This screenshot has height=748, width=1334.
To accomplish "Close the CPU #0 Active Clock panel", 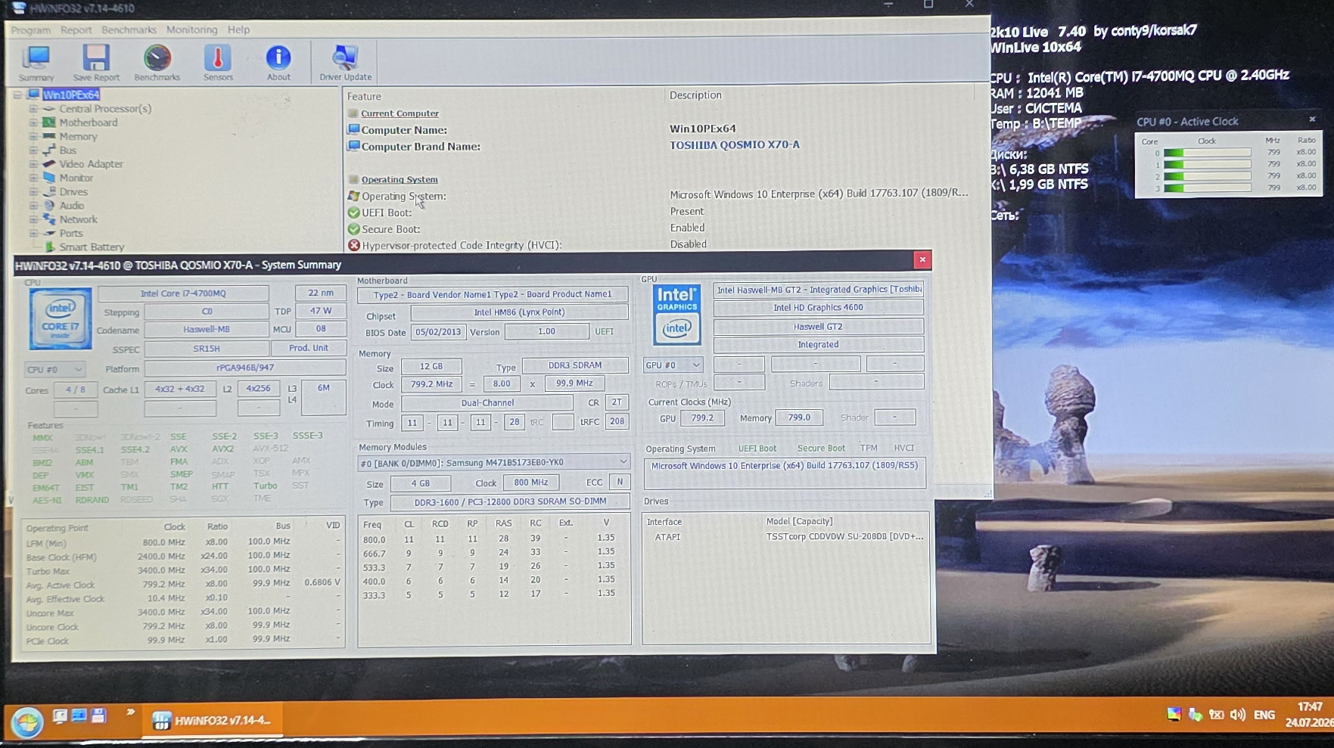I will pos(1312,119).
